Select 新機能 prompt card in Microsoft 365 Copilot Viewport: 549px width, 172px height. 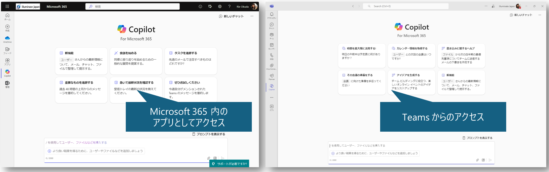[81, 61]
